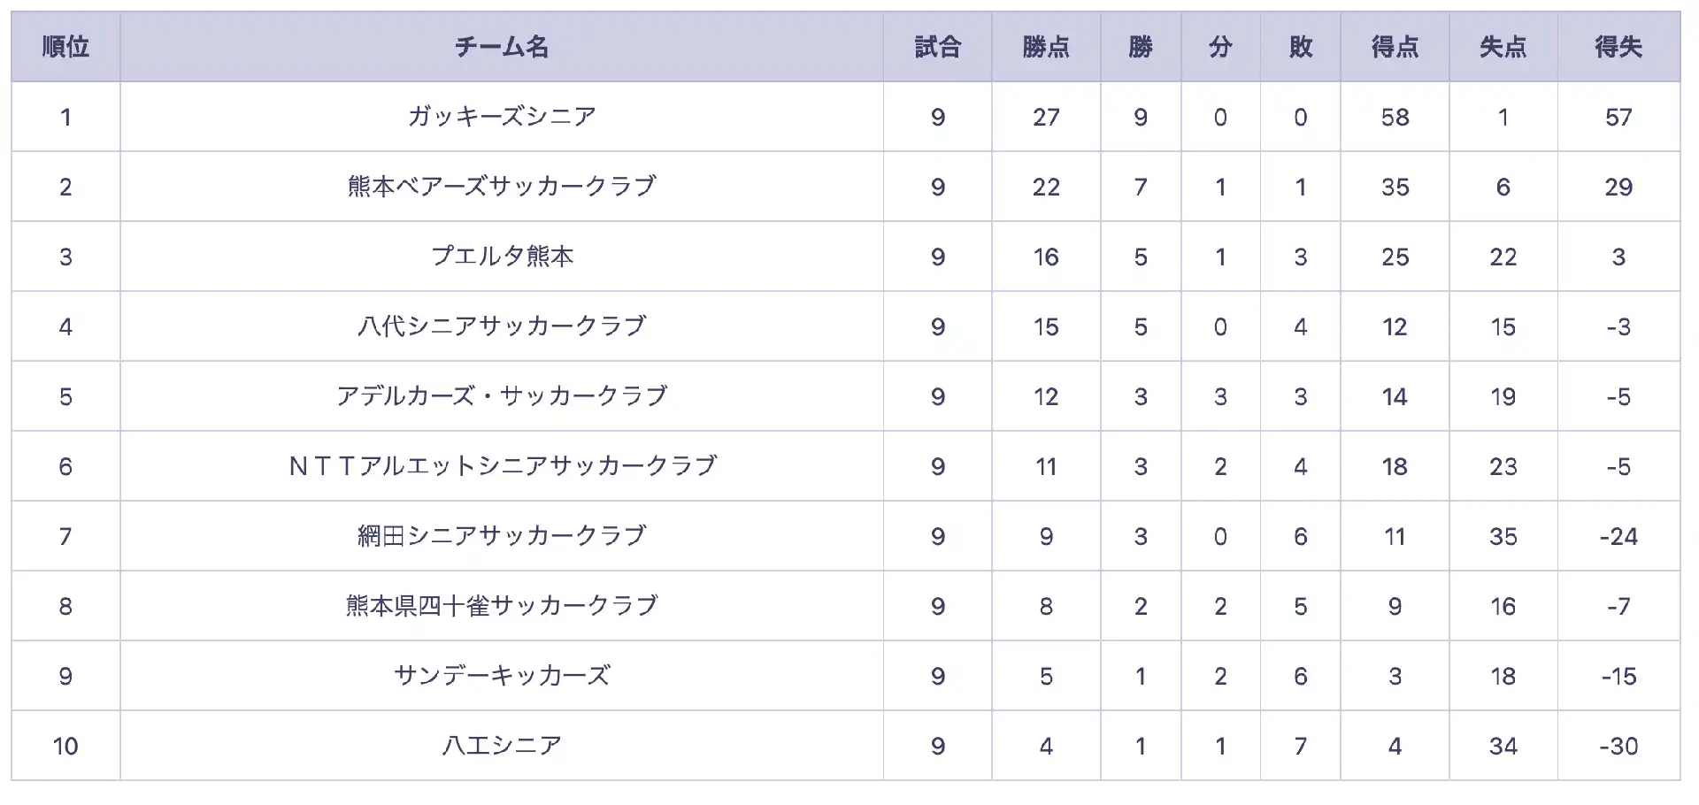The width and height of the screenshot is (1699, 805).
Task: Select 八代シニアサッカークラブ team name
Action: tap(502, 326)
